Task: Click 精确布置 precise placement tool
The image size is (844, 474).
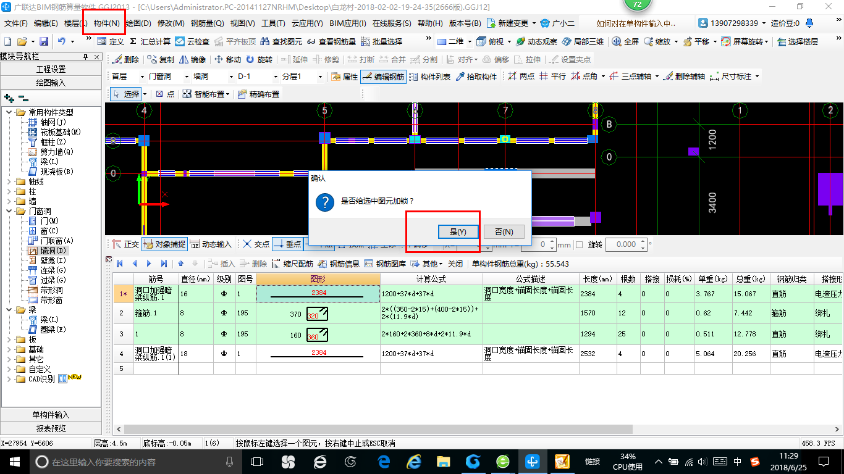Action: (x=258, y=94)
